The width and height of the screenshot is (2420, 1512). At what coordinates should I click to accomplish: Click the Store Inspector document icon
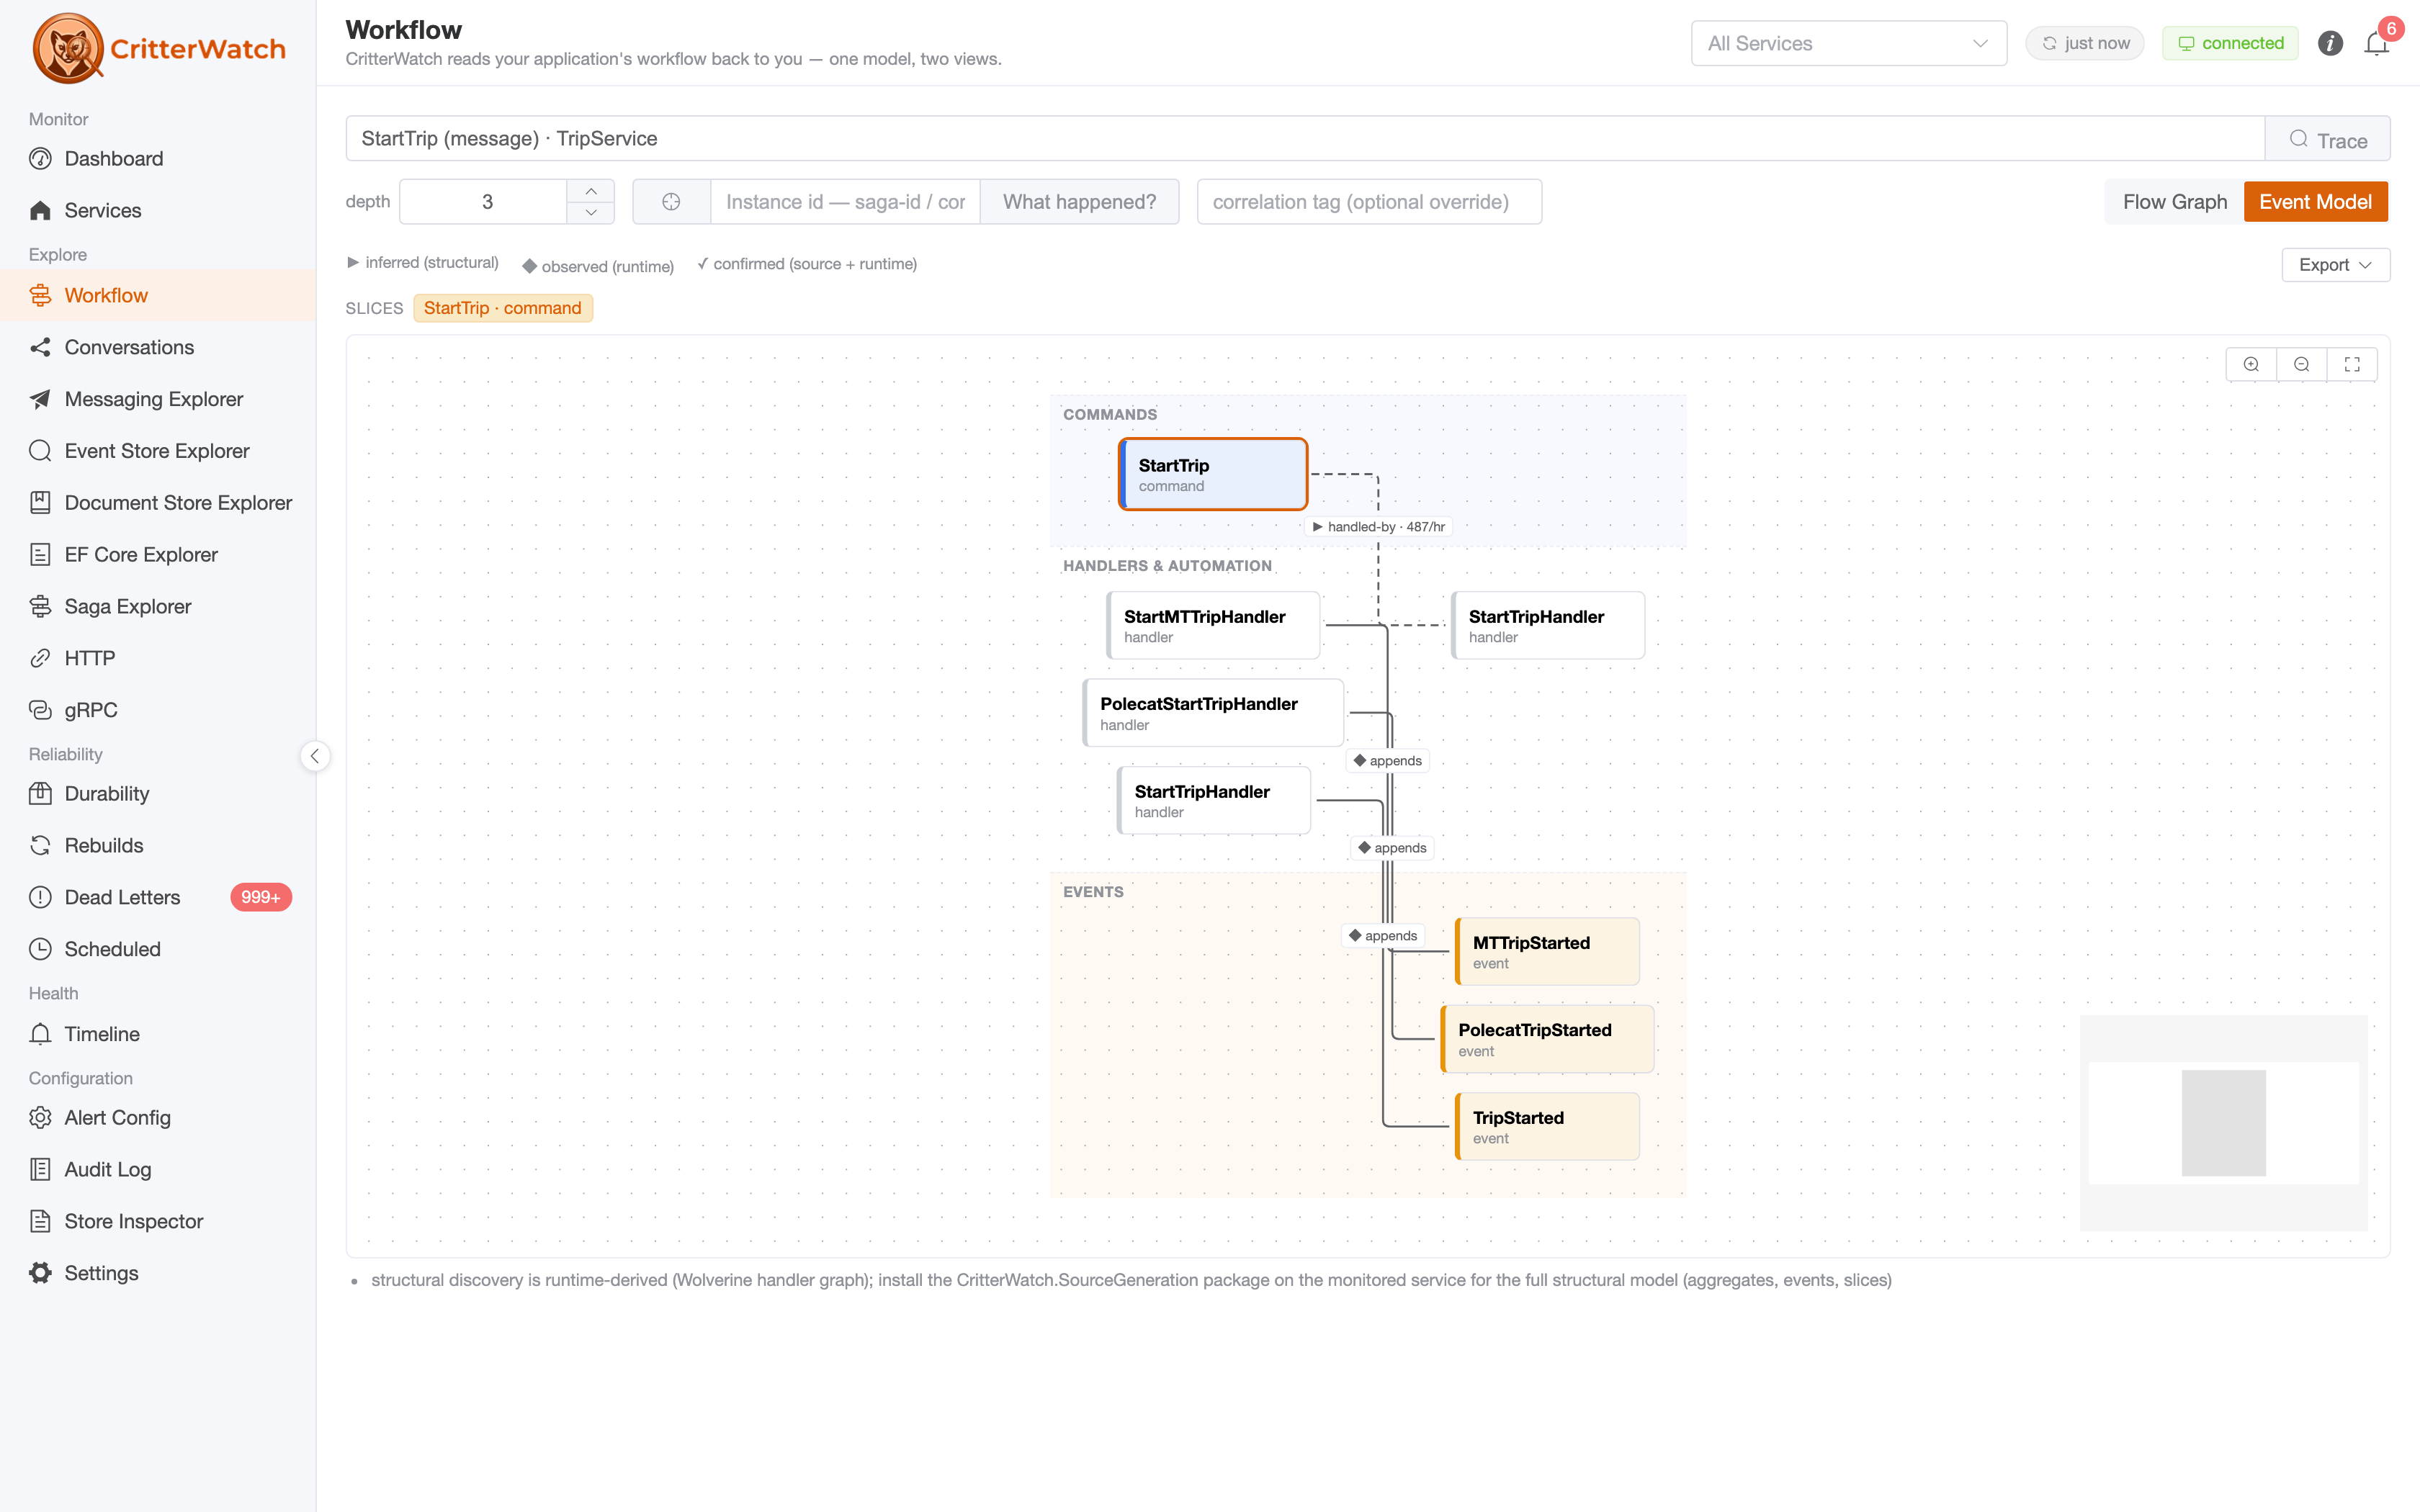[x=40, y=1222]
